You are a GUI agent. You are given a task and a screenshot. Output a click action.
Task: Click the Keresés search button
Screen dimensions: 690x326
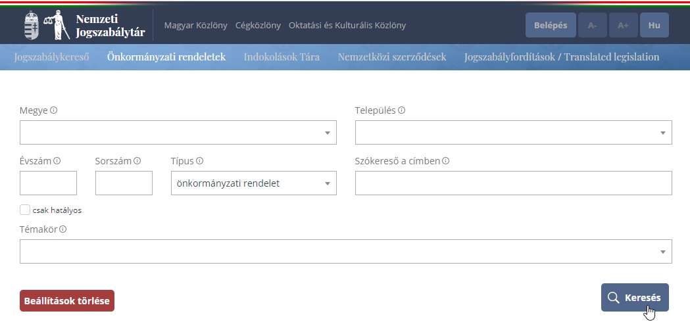(635, 297)
